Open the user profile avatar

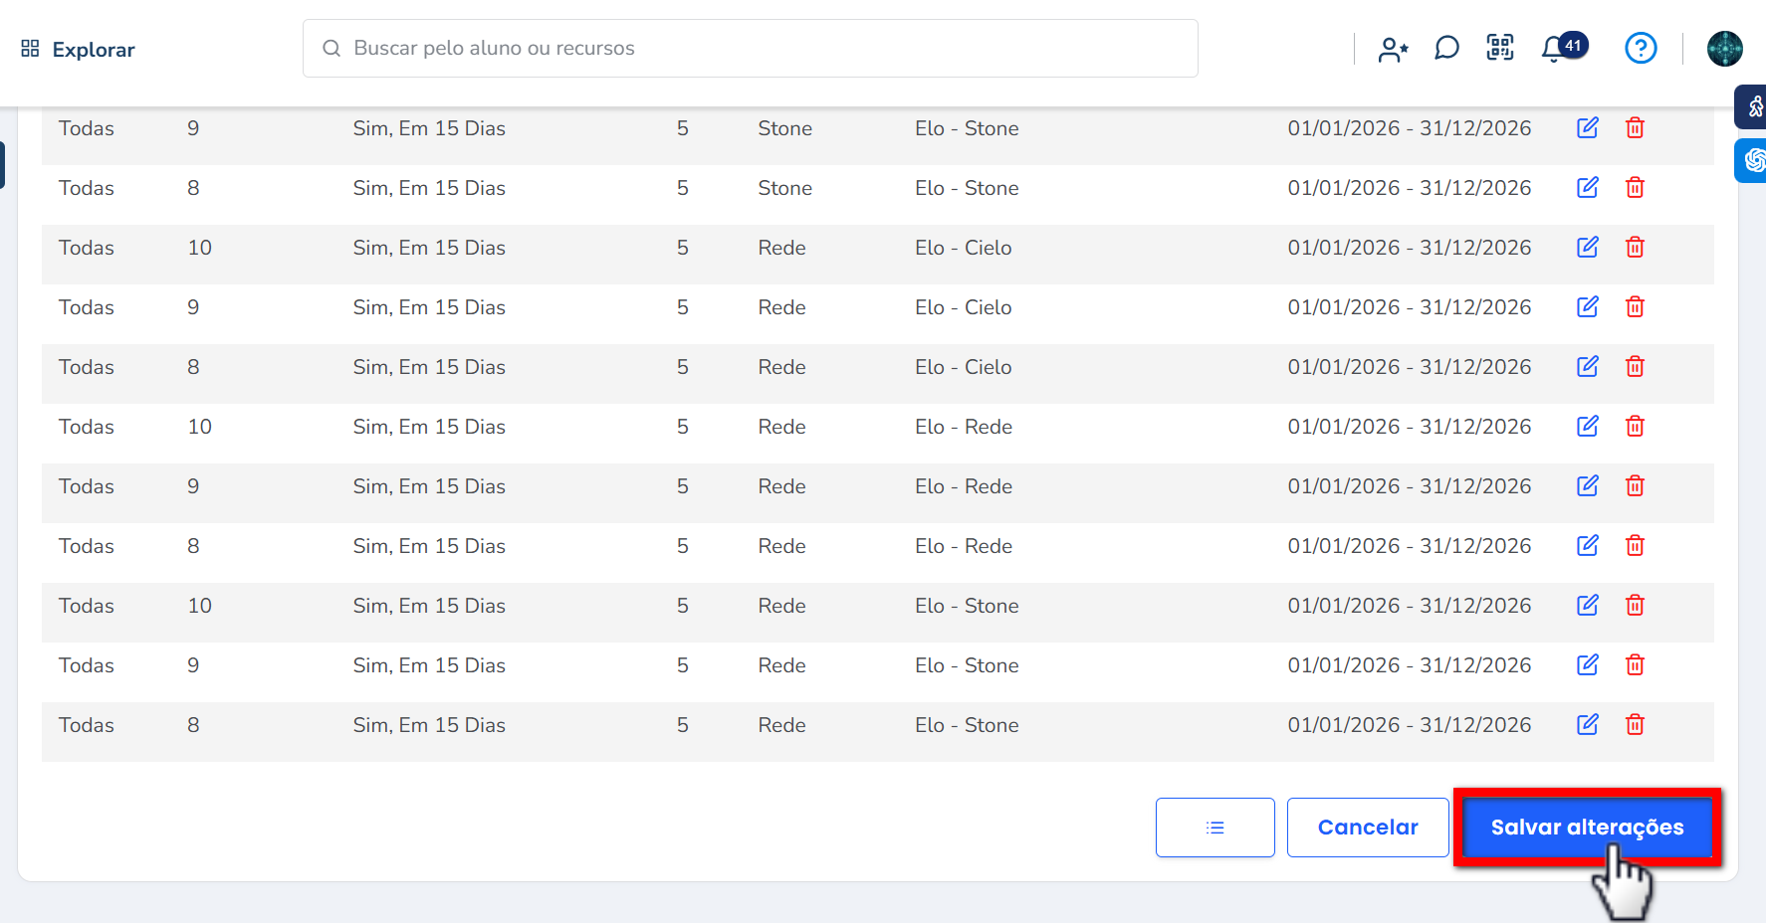(x=1724, y=49)
